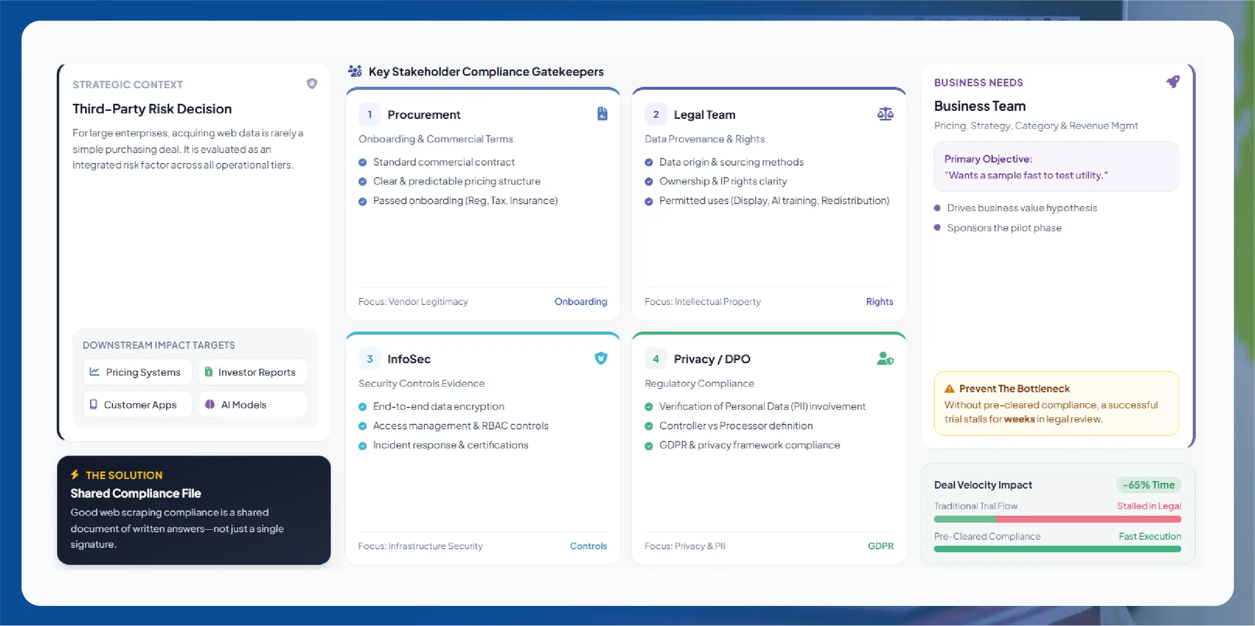Select the Customer Apps chip
1255x626 pixels.
coord(137,404)
